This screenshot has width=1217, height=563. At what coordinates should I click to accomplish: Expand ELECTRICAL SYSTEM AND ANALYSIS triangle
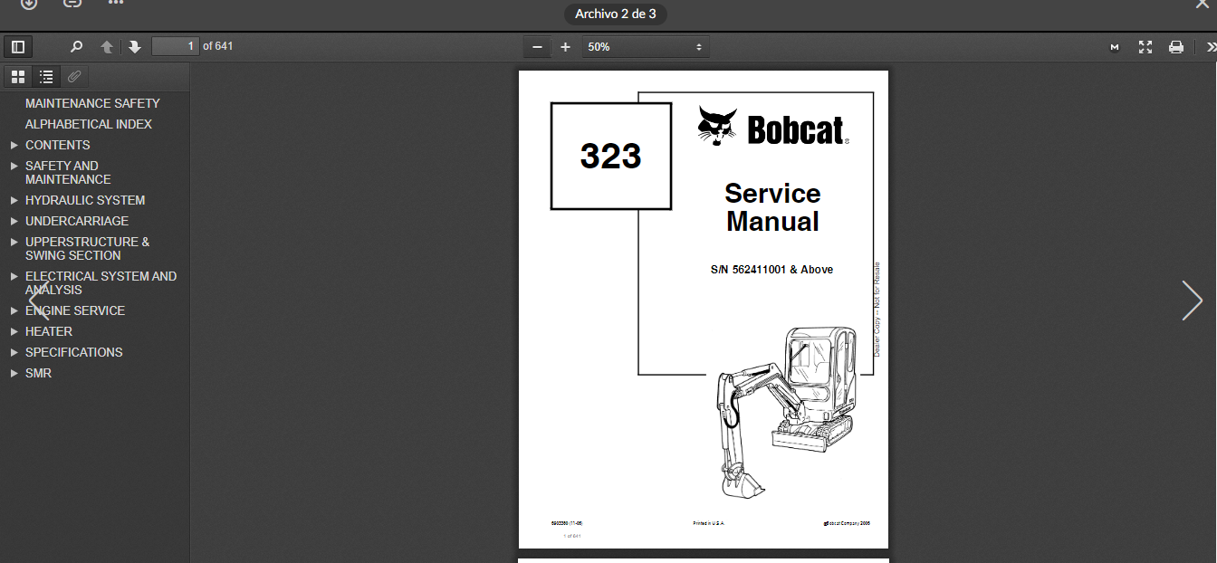tap(14, 276)
